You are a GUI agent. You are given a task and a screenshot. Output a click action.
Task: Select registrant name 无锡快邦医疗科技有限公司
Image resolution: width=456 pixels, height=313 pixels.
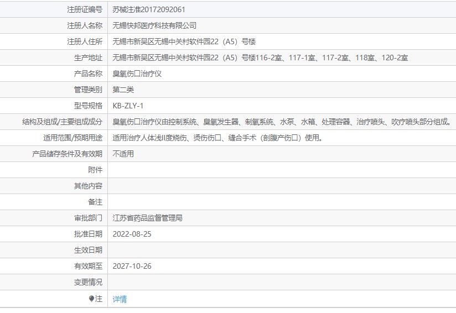[154, 25]
